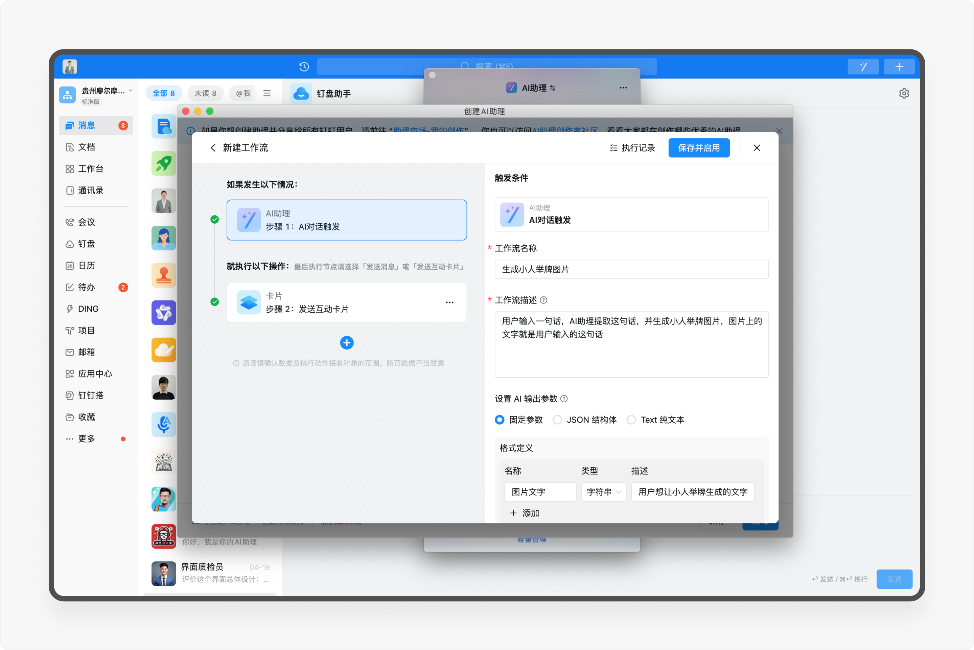Click the 钉盘助手 chat header avatar
The image size is (974, 650).
(x=301, y=93)
